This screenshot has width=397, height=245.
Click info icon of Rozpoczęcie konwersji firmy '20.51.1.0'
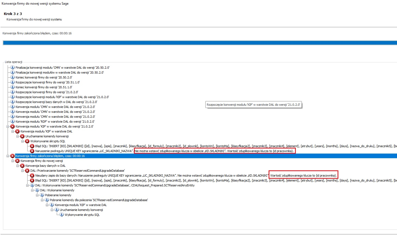pyautogui.click(x=13, y=82)
